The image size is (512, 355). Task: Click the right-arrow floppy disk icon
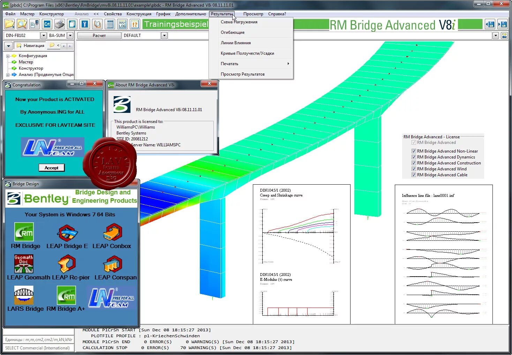click(502, 24)
